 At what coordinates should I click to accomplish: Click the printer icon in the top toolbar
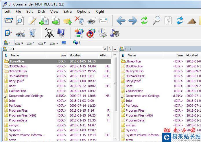[91, 21]
